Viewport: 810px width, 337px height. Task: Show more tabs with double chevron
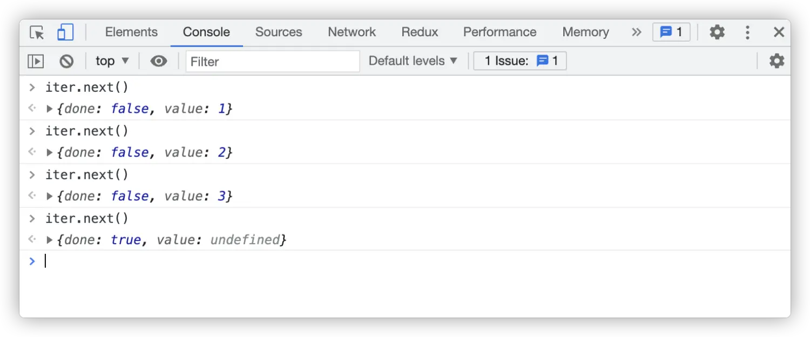pyautogui.click(x=636, y=32)
